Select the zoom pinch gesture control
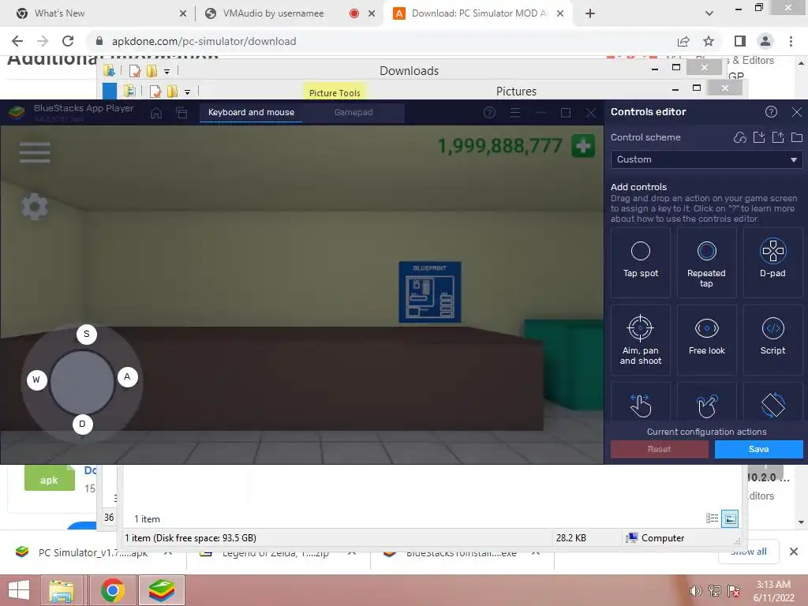The image size is (808, 606). point(706,405)
